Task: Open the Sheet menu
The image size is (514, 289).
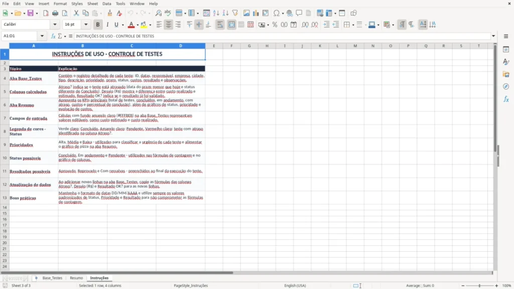Action: (92, 4)
